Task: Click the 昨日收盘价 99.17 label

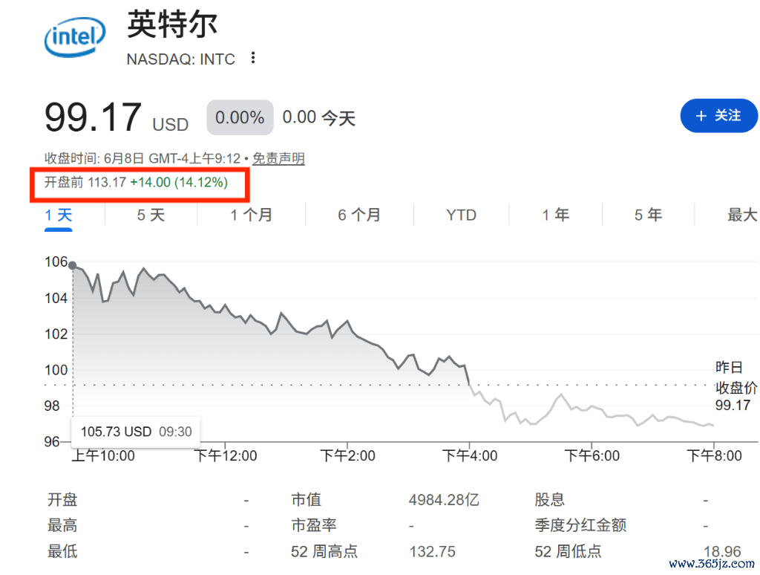Action: (736, 387)
